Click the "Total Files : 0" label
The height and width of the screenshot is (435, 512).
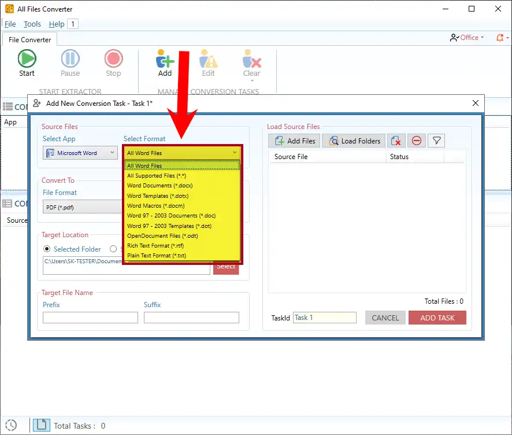(x=444, y=301)
